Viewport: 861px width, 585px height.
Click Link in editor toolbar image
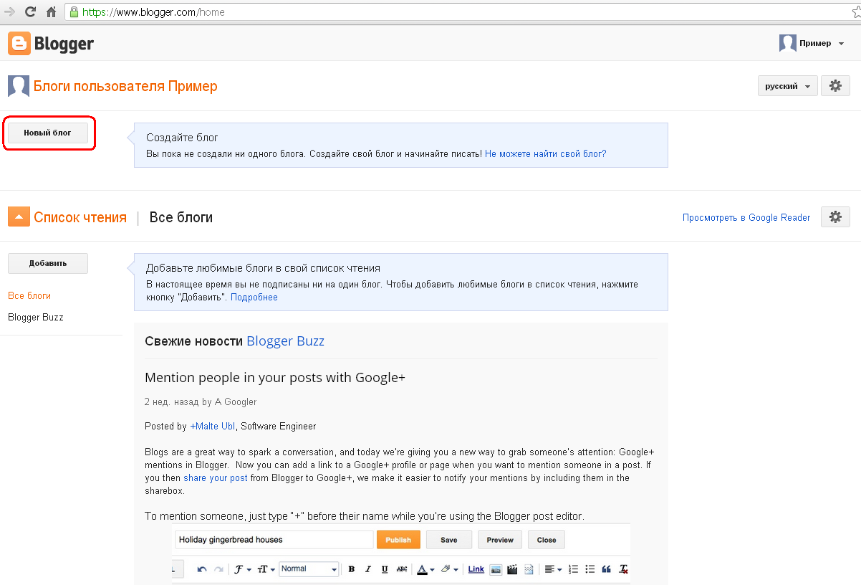(476, 569)
